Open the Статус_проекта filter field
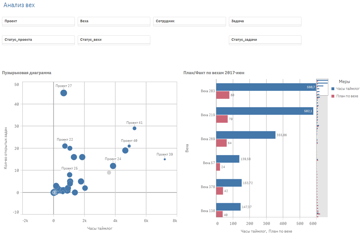This screenshot has width=362, height=236. [38, 40]
